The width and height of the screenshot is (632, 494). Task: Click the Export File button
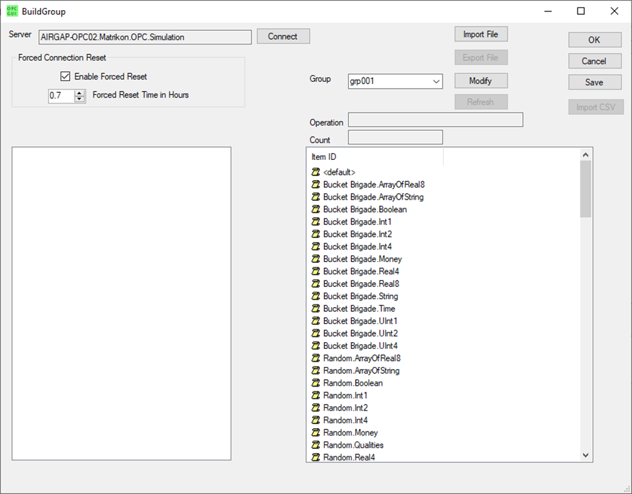[x=481, y=58]
